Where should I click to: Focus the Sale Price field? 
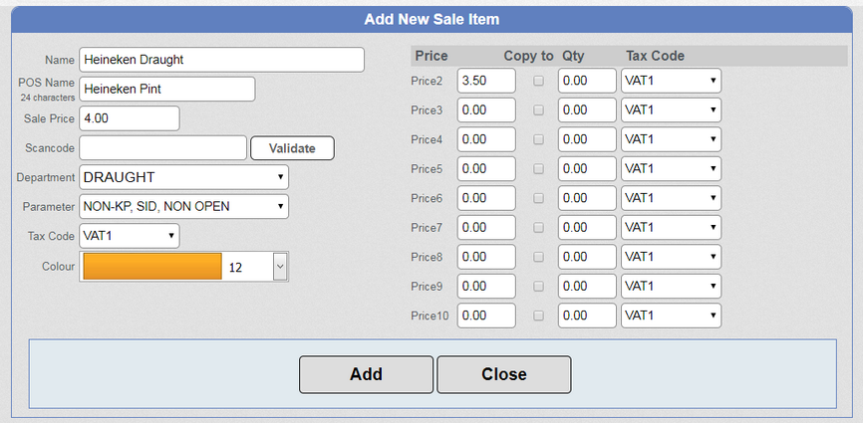130,118
